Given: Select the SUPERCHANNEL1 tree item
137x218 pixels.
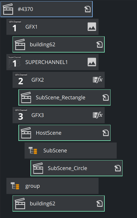Looking at the screenshot, I should click(52, 62).
